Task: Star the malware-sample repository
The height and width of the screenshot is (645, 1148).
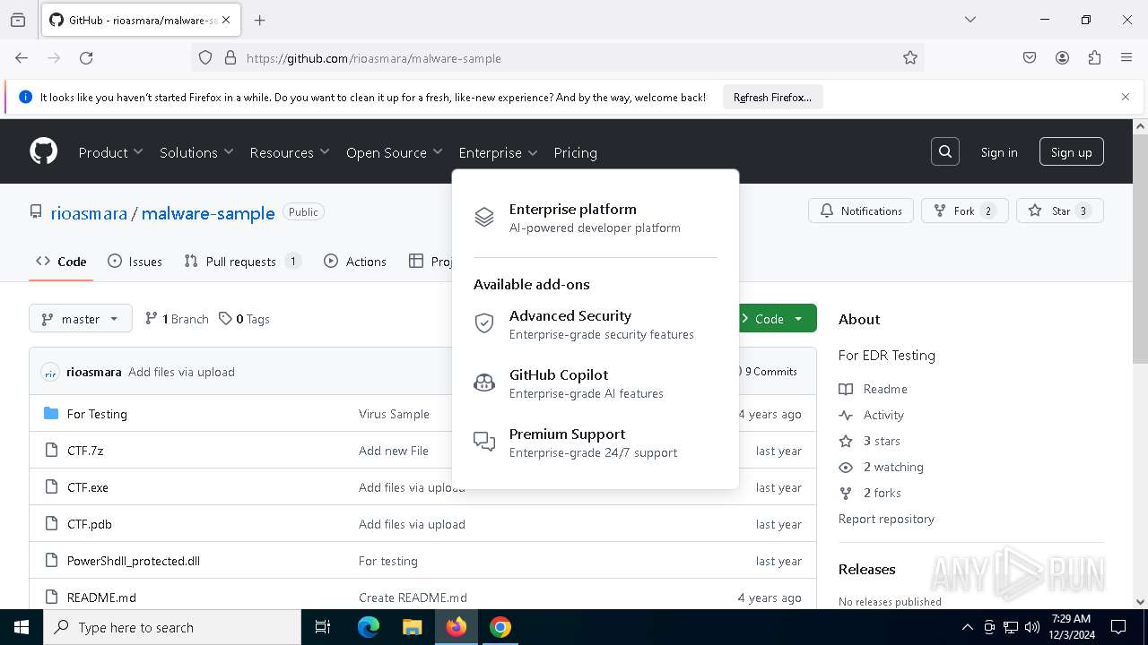Action: pyautogui.click(x=1060, y=211)
